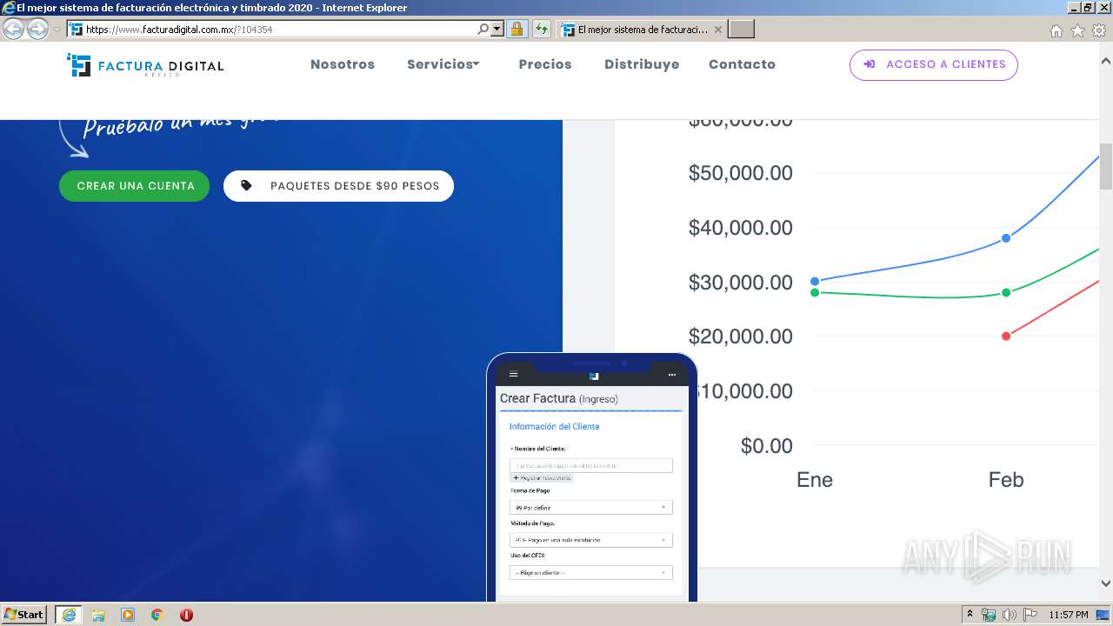This screenshot has width=1113, height=626.
Task: Click the hamburger menu in phone mockup
Action: tap(513, 375)
